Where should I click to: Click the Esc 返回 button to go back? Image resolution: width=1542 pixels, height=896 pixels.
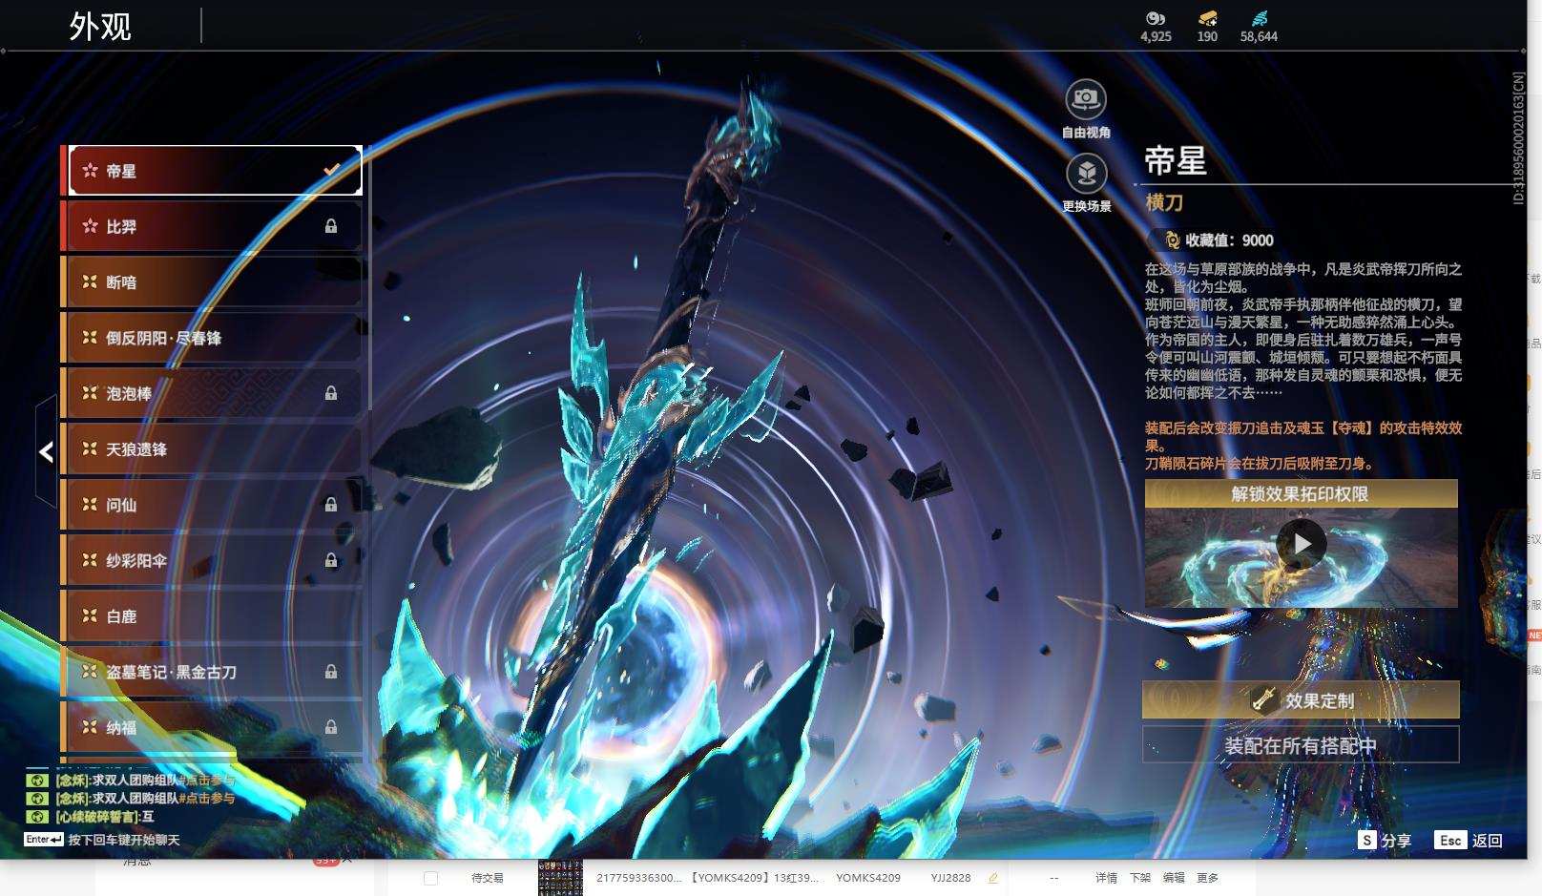coord(1469,840)
